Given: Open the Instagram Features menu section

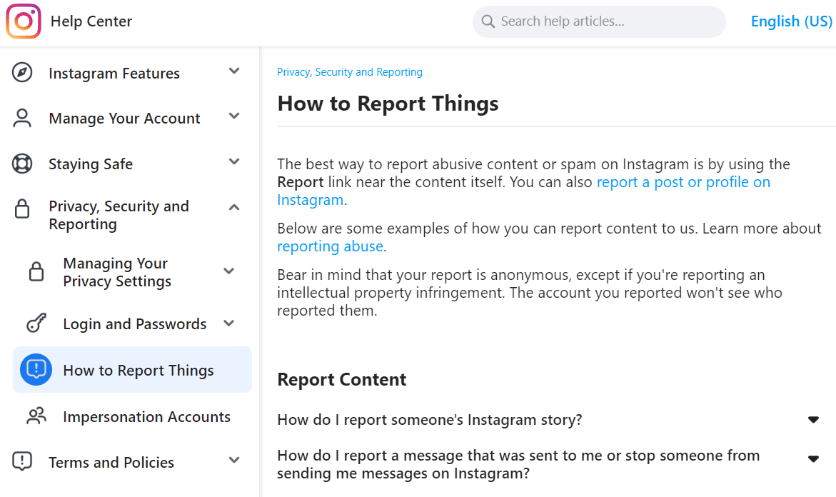Looking at the screenshot, I should click(114, 73).
